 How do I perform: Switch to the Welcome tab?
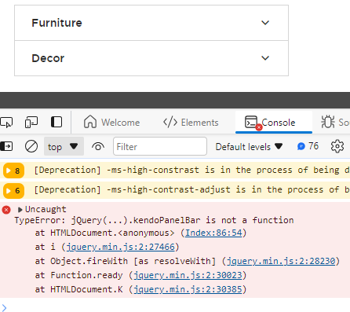pos(111,122)
